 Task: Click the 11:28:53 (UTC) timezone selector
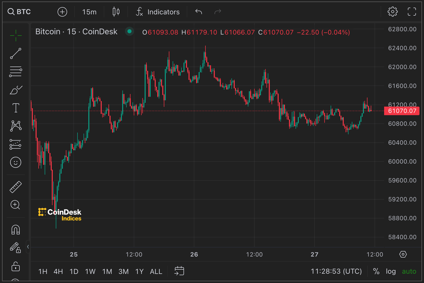pyautogui.click(x=336, y=271)
